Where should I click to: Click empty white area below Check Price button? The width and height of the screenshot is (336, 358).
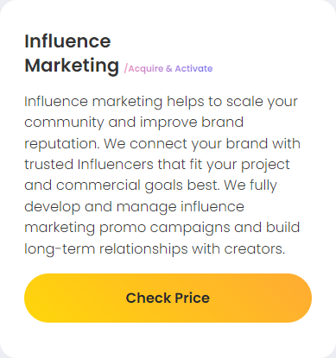click(168, 339)
